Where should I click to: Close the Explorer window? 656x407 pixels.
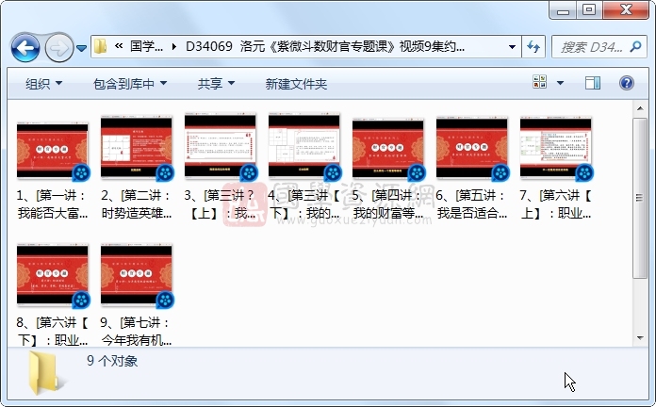[x=626, y=10]
